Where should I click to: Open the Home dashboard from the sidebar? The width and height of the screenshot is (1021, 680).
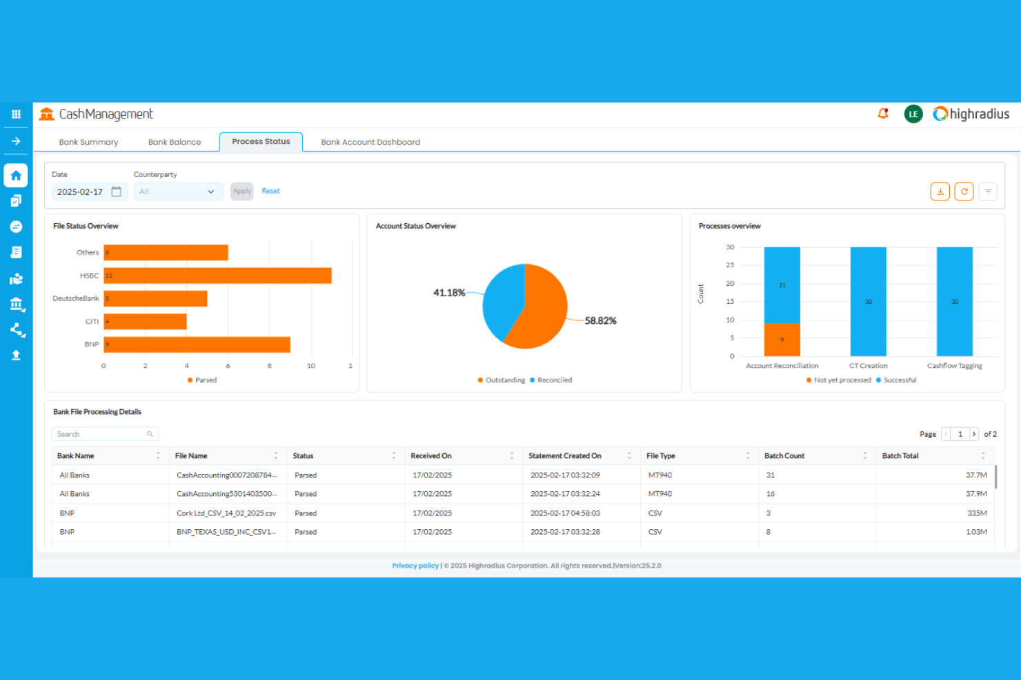pos(15,175)
